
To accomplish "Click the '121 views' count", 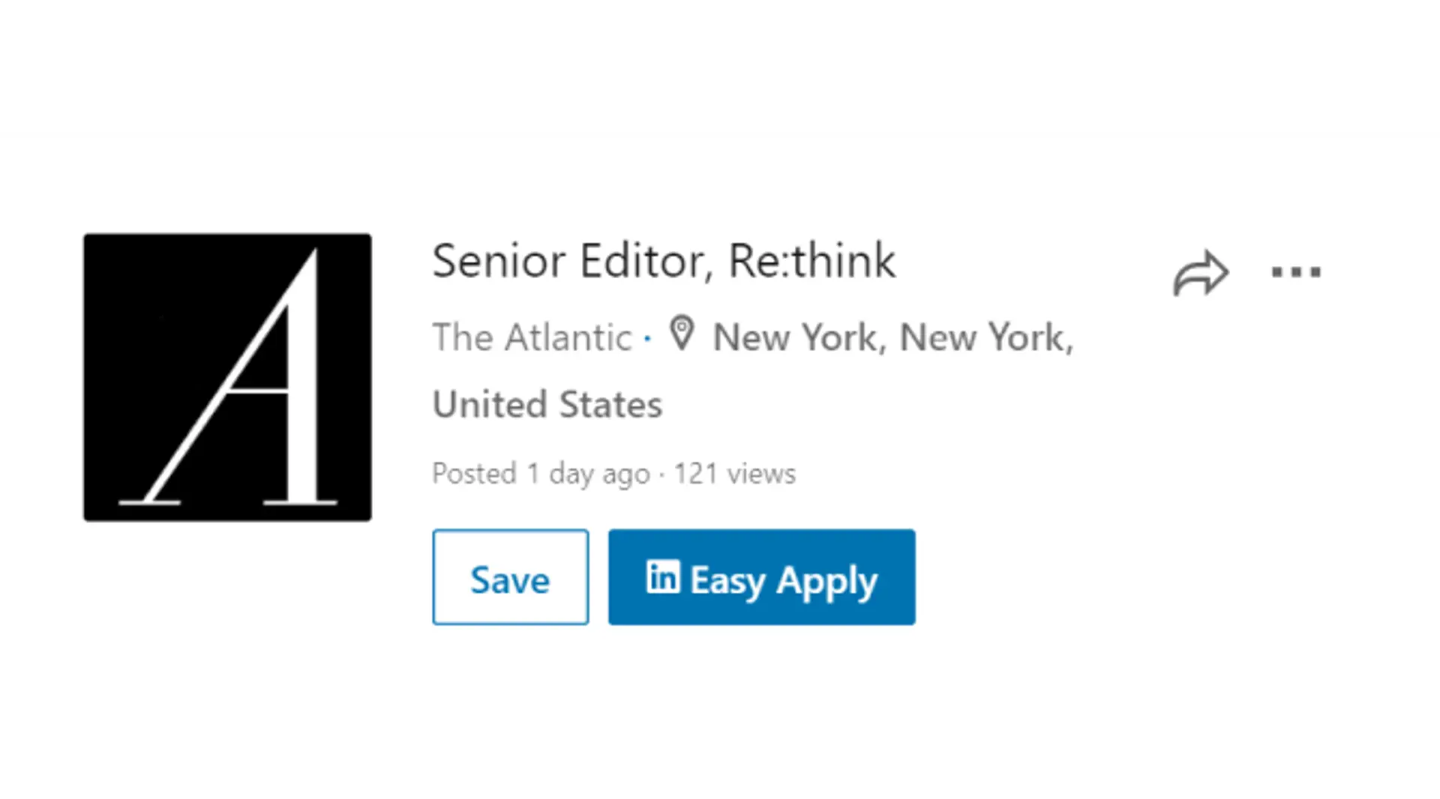I will (x=734, y=474).
